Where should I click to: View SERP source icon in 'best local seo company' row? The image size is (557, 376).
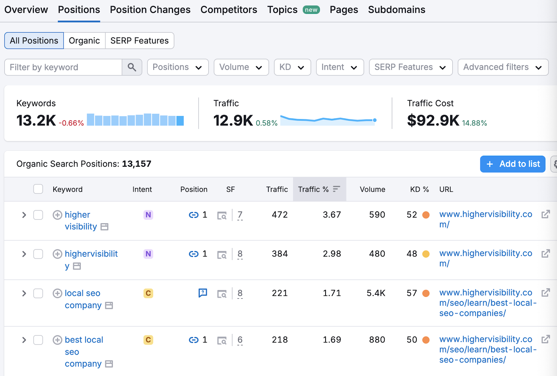click(x=222, y=340)
